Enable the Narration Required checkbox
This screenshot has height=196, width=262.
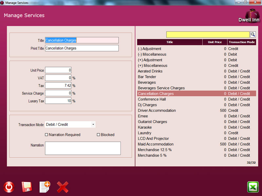[47, 135]
